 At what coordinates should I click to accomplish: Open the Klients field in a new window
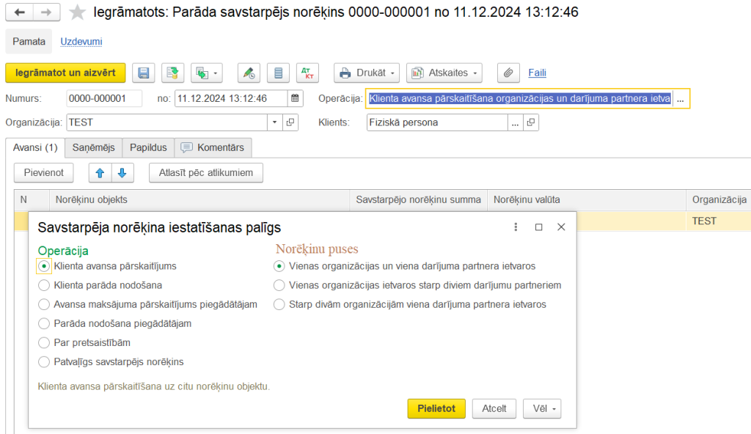(531, 122)
